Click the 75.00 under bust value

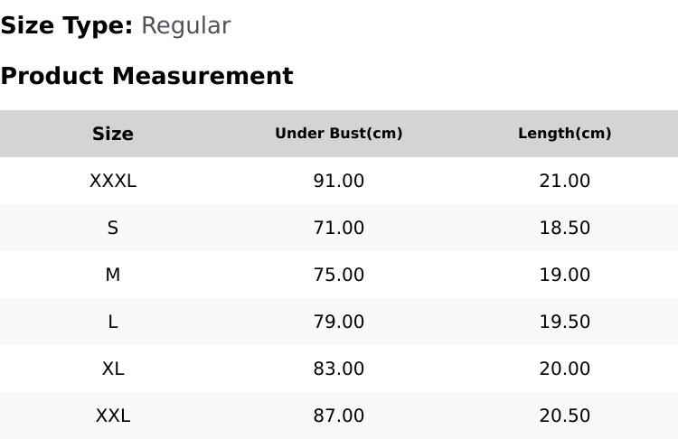pos(339,275)
